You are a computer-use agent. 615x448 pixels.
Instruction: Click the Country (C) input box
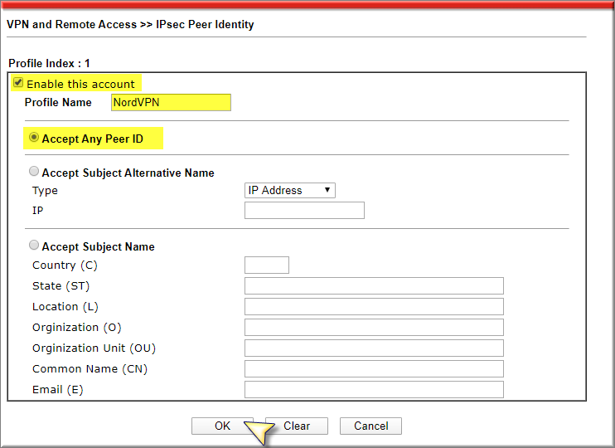click(267, 265)
